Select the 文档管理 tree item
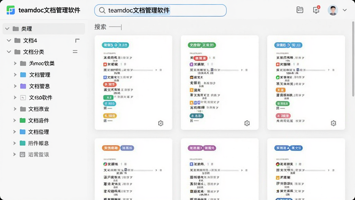The width and height of the screenshot is (355, 200). click(x=40, y=75)
